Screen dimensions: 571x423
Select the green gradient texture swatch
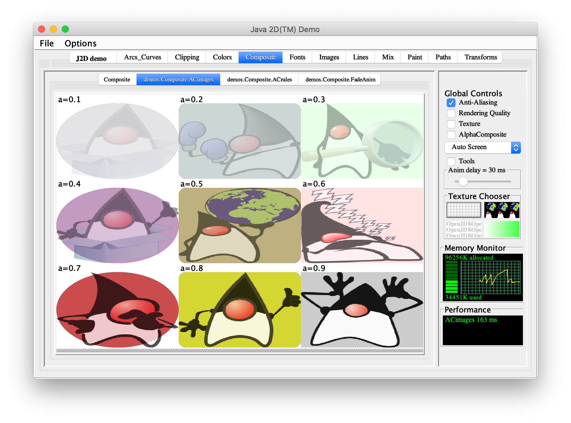click(502, 229)
